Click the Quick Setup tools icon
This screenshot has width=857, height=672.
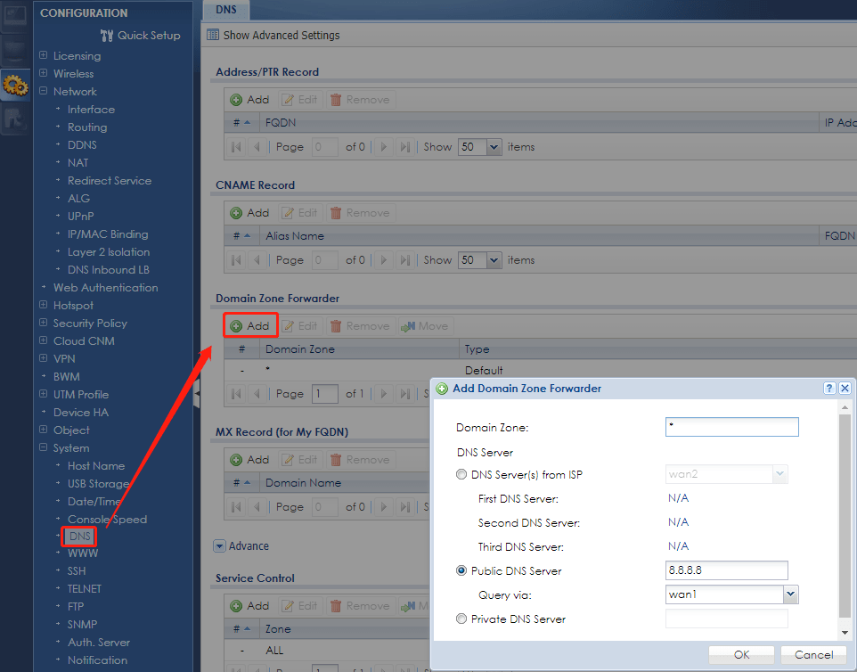[107, 36]
